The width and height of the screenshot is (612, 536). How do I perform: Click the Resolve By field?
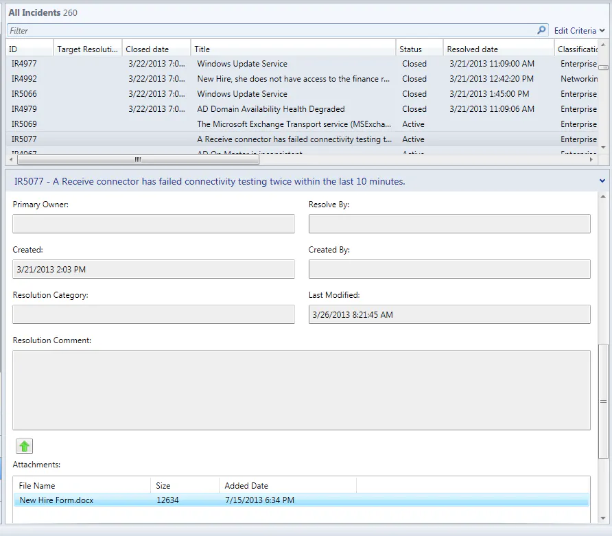pos(449,224)
